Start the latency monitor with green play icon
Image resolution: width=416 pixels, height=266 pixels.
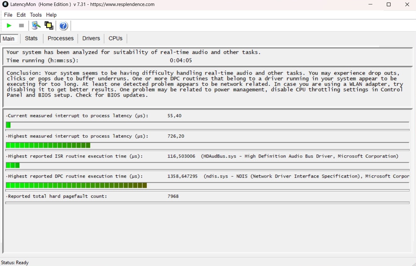click(x=9, y=25)
